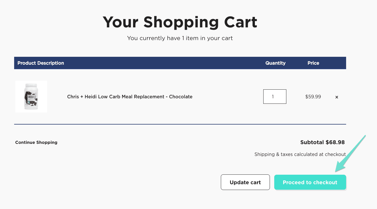Click the $59.99 price label
This screenshot has height=209, width=377.
click(x=313, y=97)
